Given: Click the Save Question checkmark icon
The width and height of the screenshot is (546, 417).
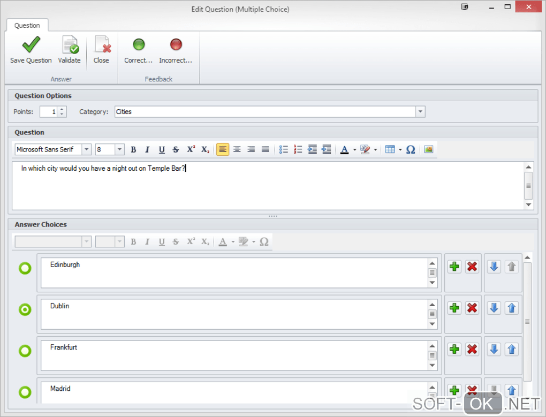Looking at the screenshot, I should tap(31, 44).
